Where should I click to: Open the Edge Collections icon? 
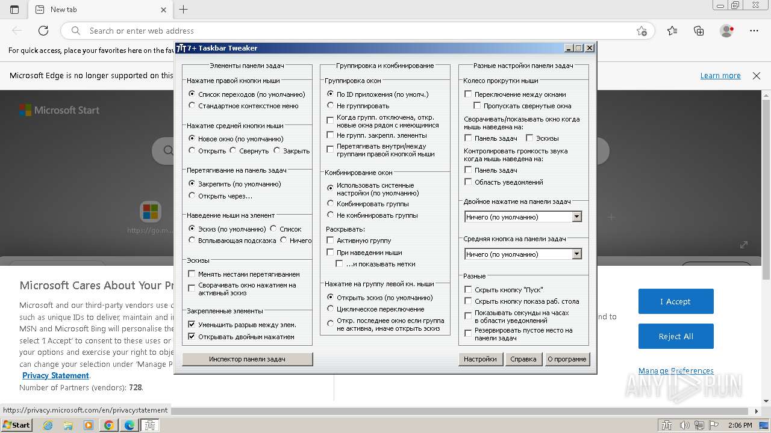(699, 31)
